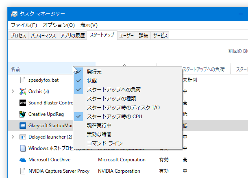248x178 pixels.
Task: Select the Creative UpdReg row name
Action: (46, 114)
